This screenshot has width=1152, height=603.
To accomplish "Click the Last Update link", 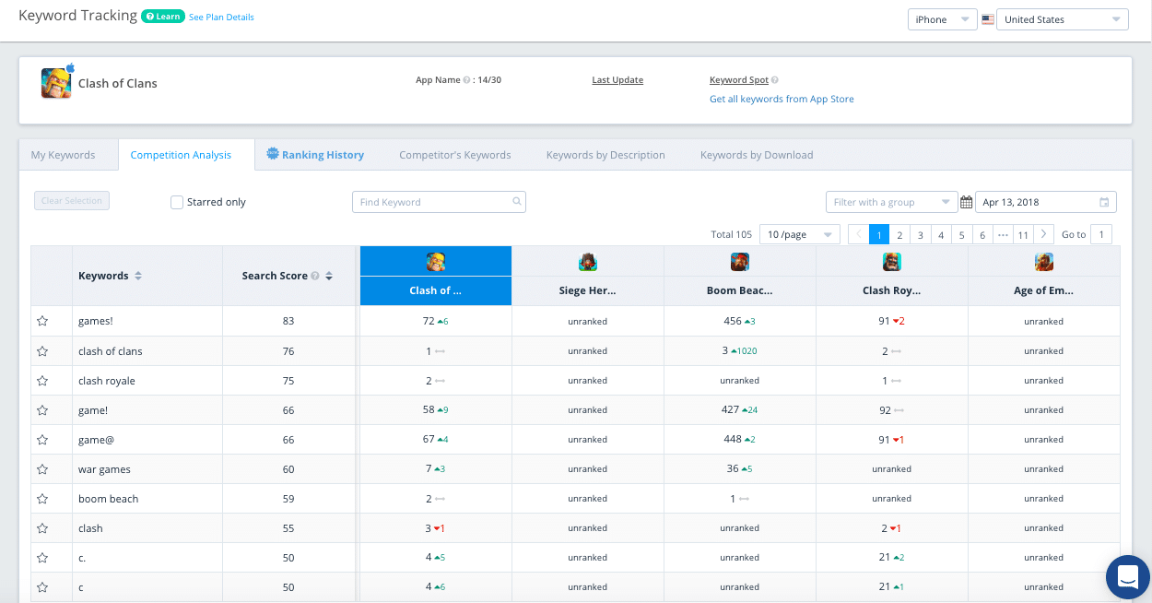I will pyautogui.click(x=617, y=80).
